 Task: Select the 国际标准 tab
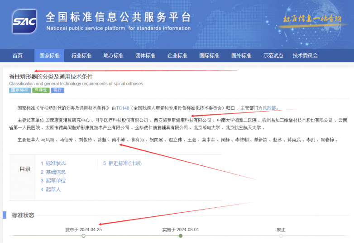209,56
